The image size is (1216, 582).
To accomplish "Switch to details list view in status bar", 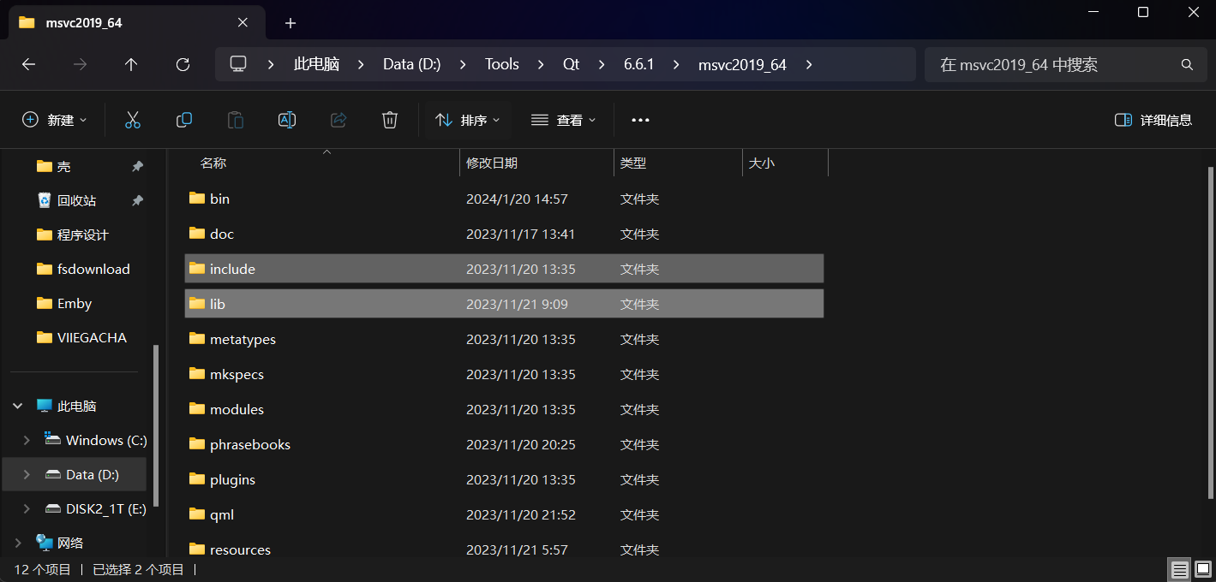I will point(1180,569).
